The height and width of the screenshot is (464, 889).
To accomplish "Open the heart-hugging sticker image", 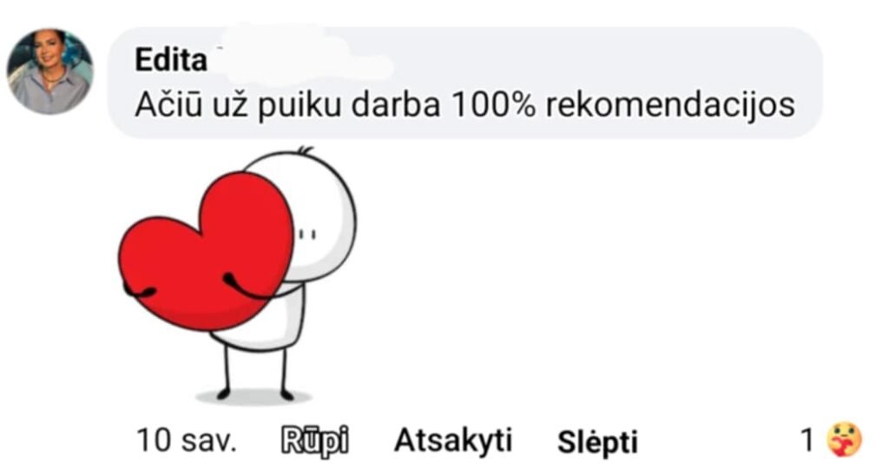I will (x=237, y=275).
